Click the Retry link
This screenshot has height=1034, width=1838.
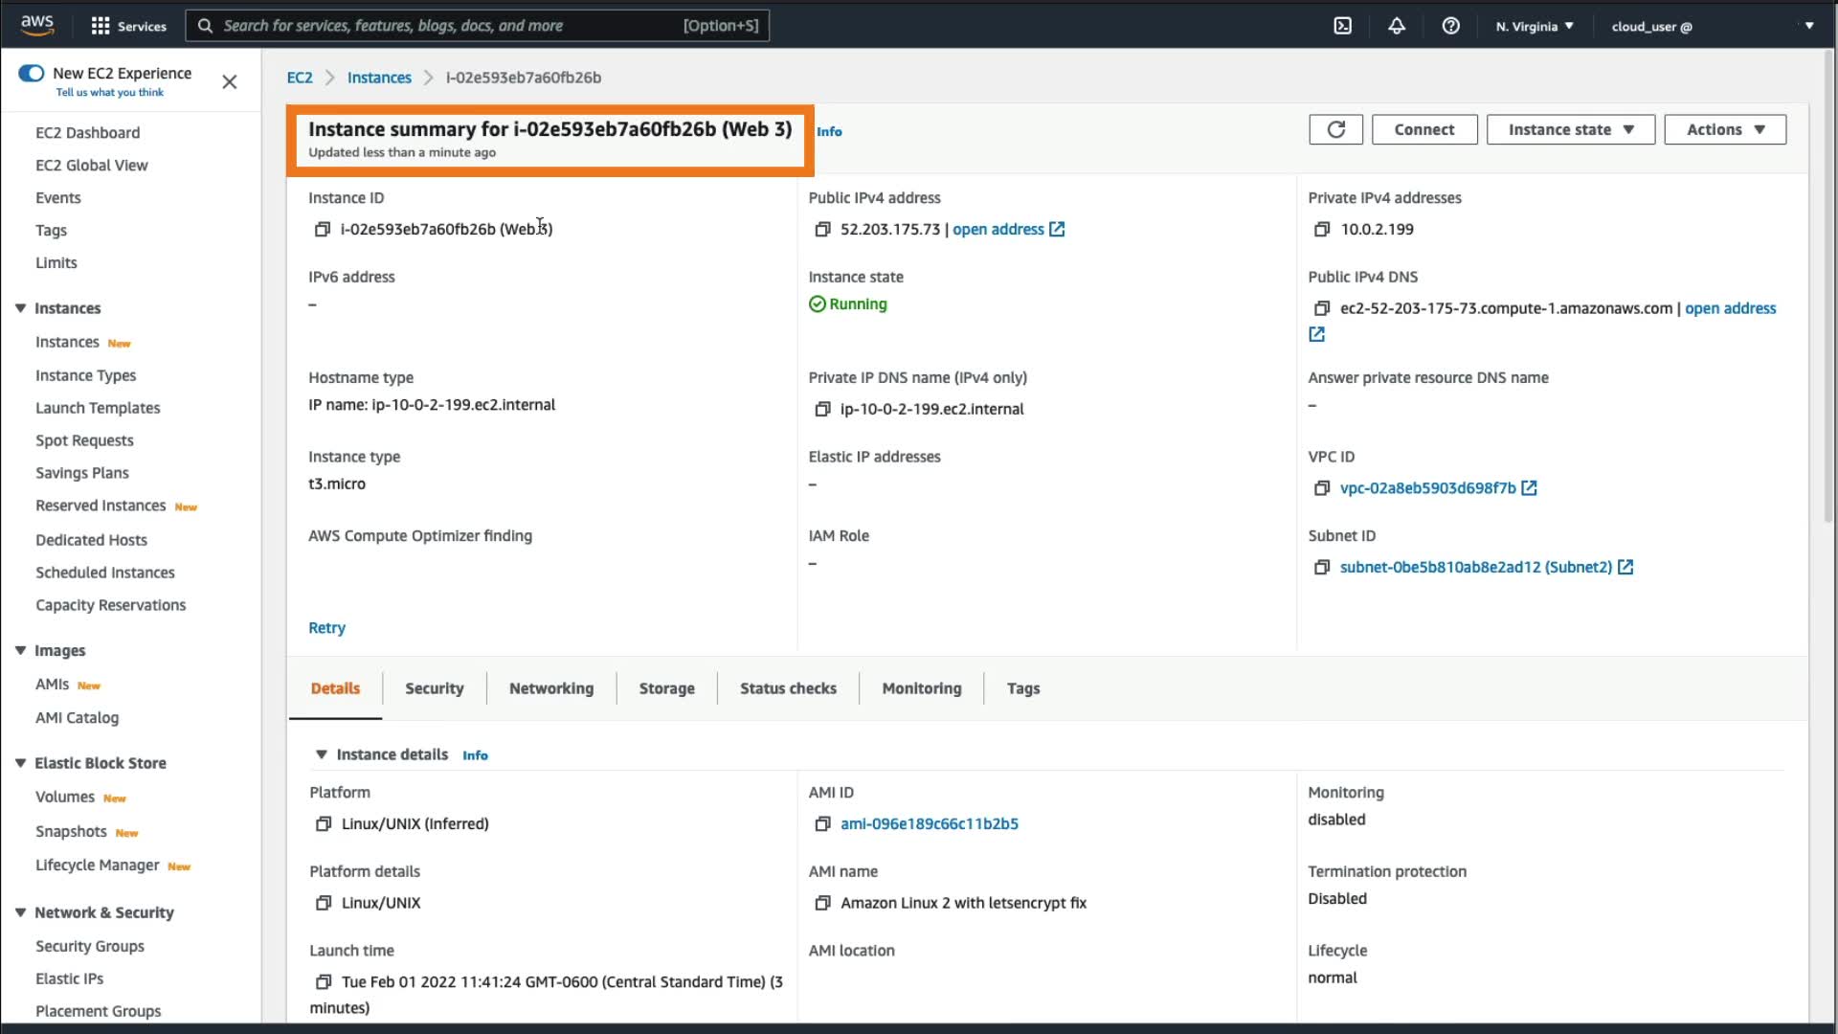tap(326, 628)
